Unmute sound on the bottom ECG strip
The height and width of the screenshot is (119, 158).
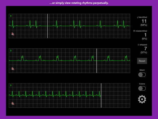pyautogui.click(x=13, y=103)
